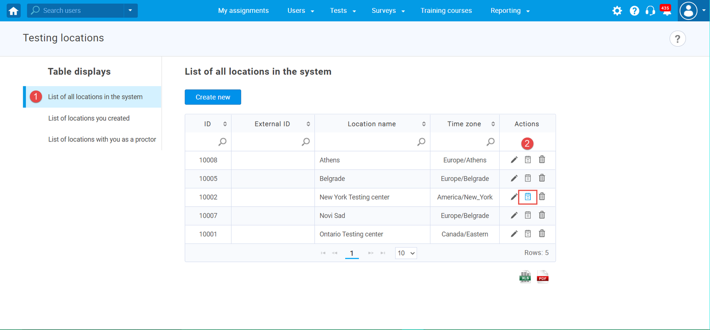Image resolution: width=710 pixels, height=330 pixels.
Task: Open the settings gear icon
Action: pyautogui.click(x=617, y=11)
